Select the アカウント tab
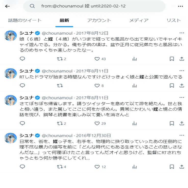This screenshot has width=188, height=188. tap(99, 20)
